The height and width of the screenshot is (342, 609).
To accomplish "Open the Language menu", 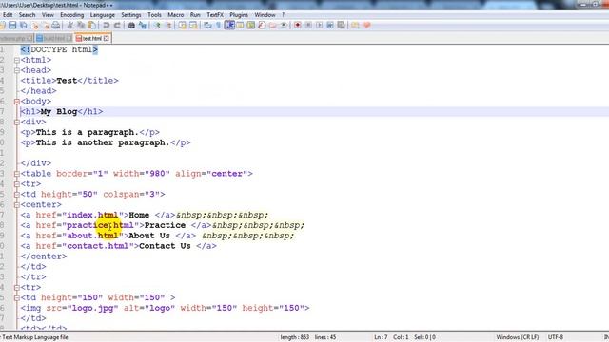I will pos(102,15).
